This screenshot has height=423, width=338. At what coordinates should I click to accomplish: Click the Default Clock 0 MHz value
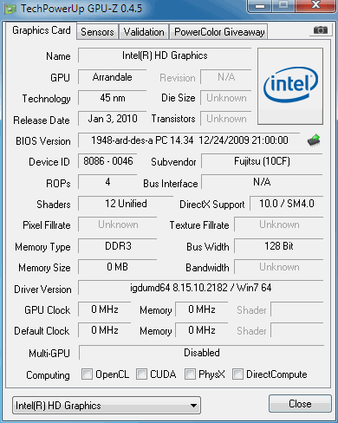105,330
